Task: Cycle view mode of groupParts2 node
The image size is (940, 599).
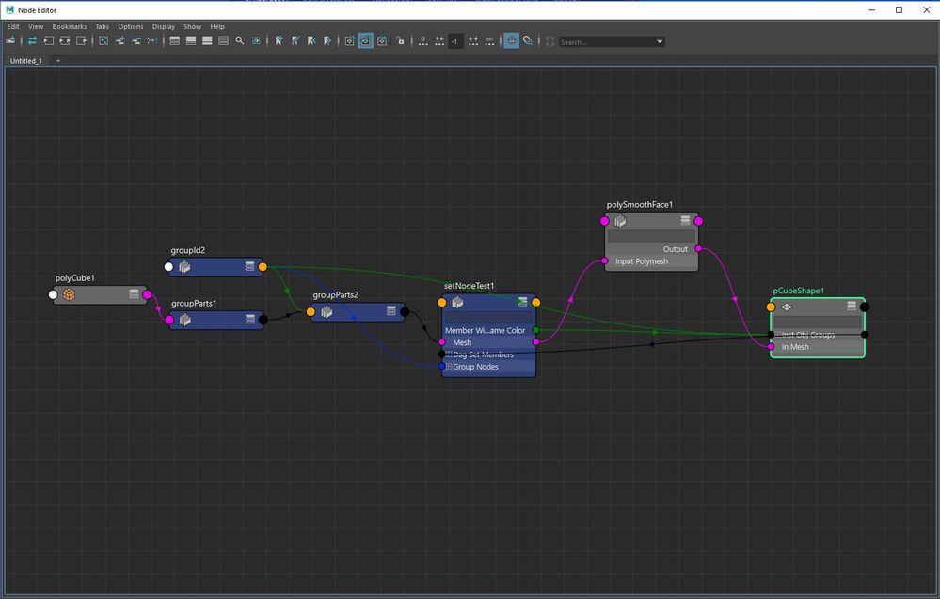Action: [x=390, y=310]
